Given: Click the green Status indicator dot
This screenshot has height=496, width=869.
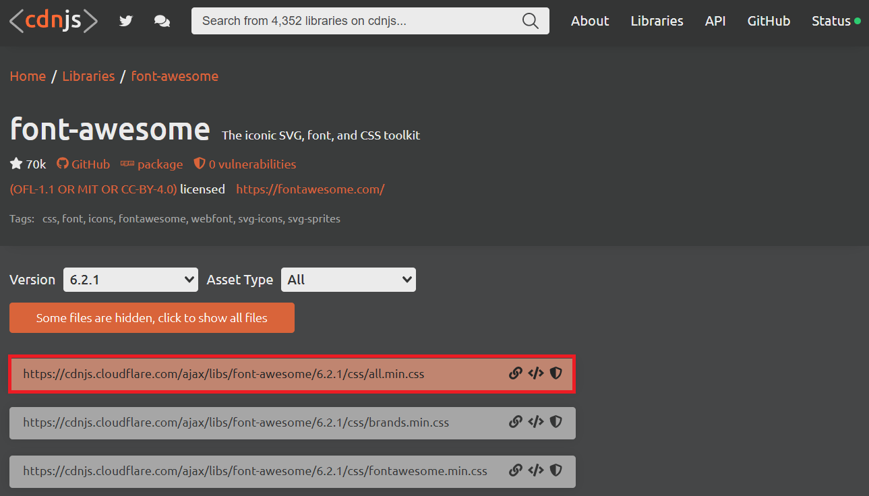Looking at the screenshot, I should click(858, 21).
